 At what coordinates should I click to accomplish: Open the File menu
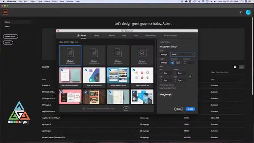(20, 2)
